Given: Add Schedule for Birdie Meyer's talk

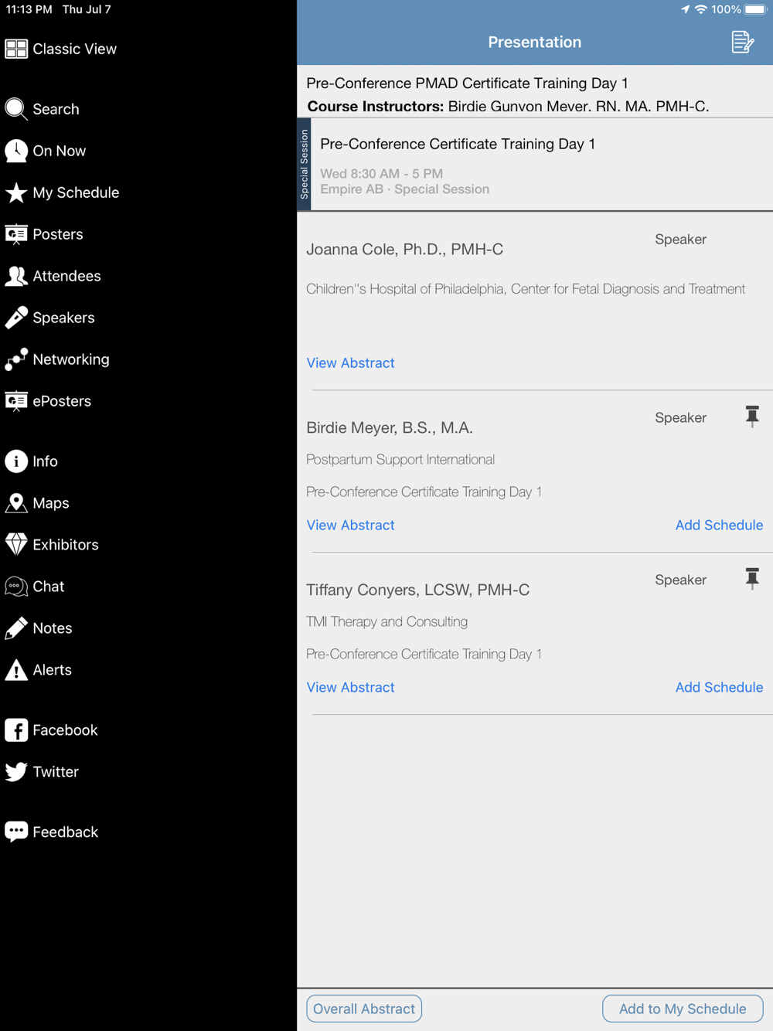Looking at the screenshot, I should tap(719, 525).
